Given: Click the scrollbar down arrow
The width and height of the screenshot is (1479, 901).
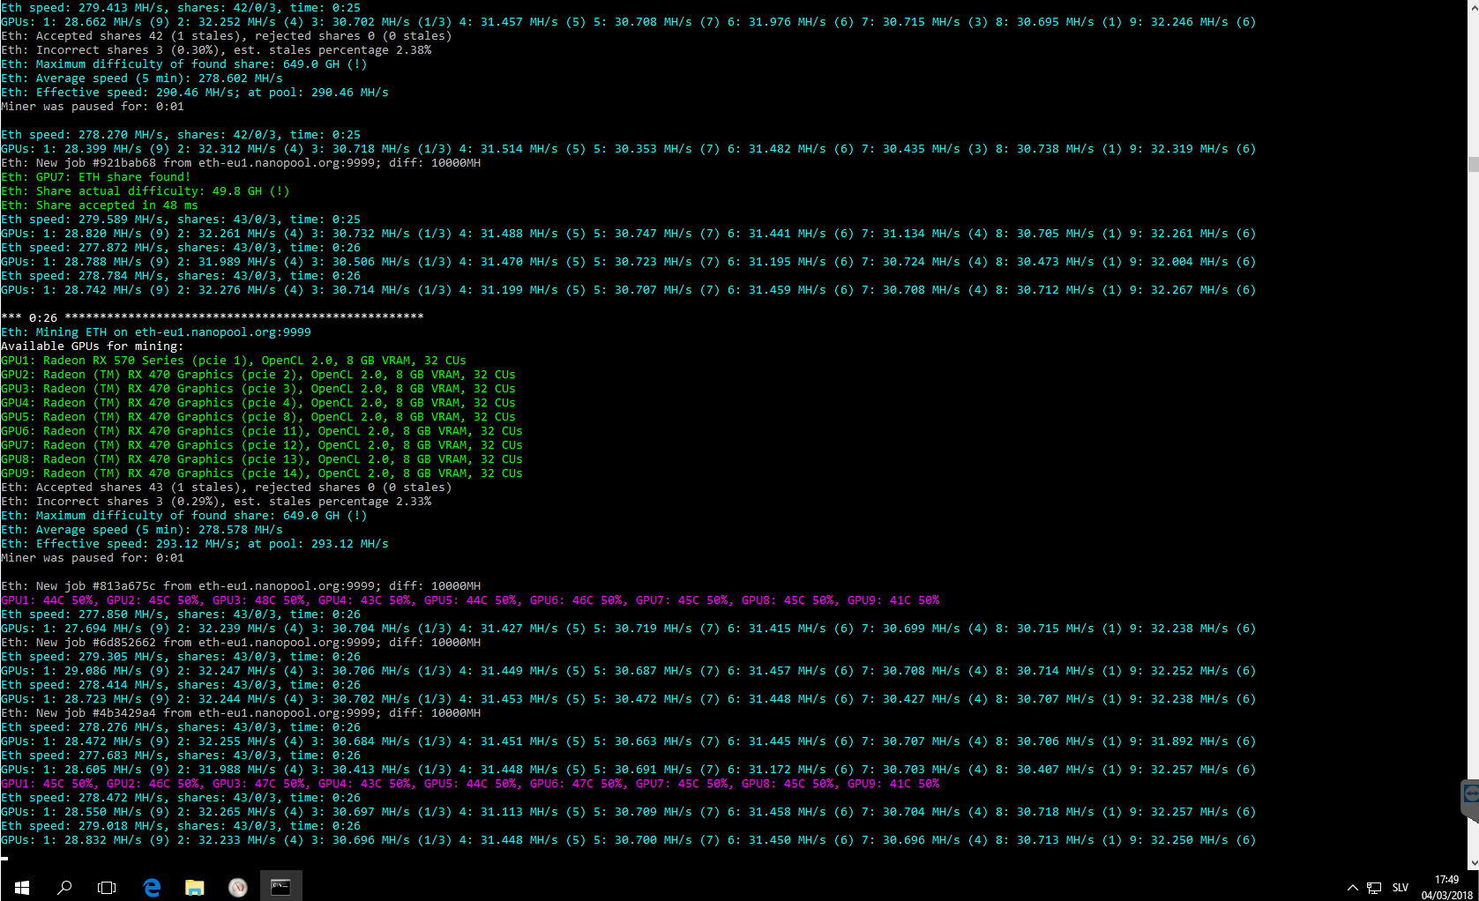Looking at the screenshot, I should click(x=1473, y=863).
